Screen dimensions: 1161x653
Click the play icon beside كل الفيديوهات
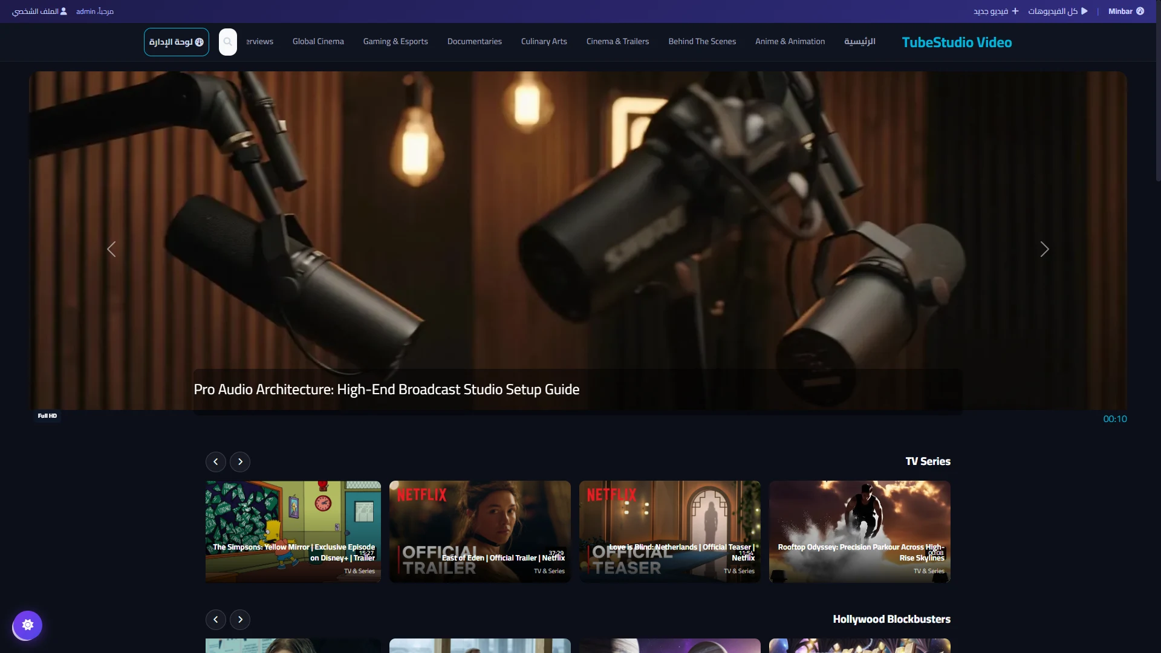tap(1084, 11)
